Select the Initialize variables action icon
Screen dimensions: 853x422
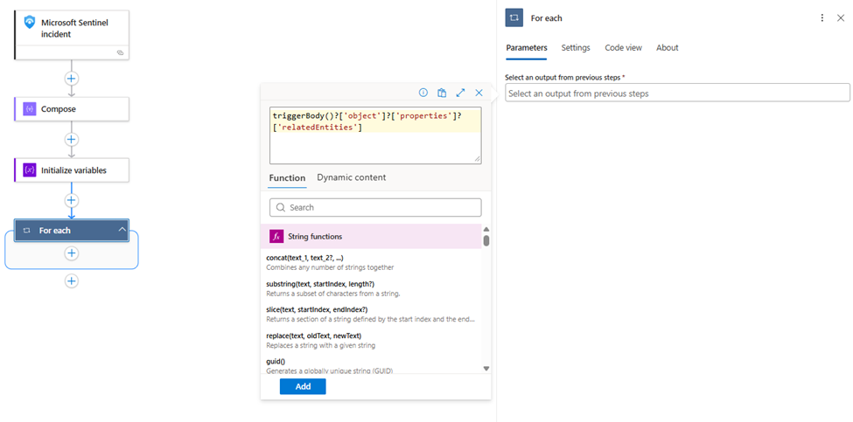(x=30, y=170)
